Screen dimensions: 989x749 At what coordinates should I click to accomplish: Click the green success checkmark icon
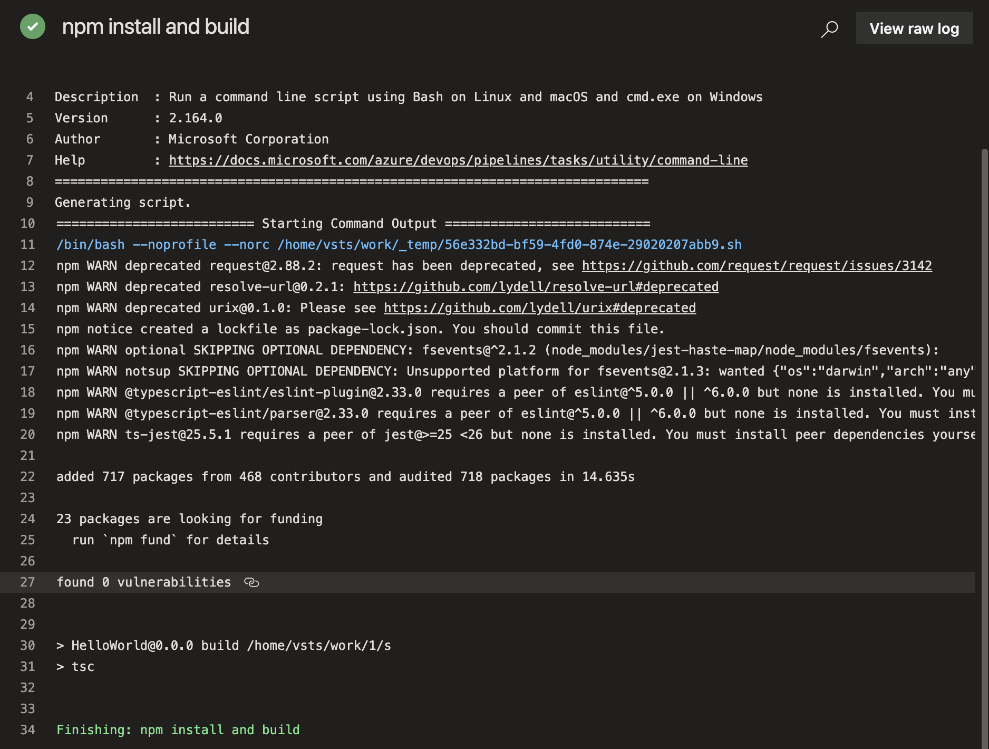[33, 26]
